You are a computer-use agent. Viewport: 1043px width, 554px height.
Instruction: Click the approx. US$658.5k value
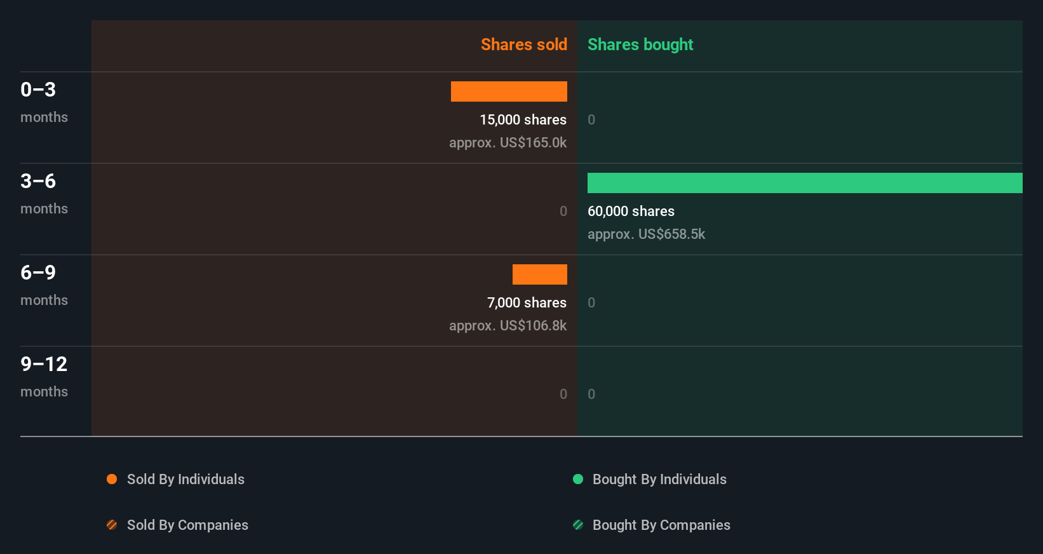[646, 234]
